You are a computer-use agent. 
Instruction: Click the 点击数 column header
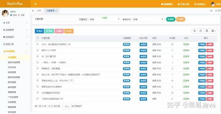(172, 38)
